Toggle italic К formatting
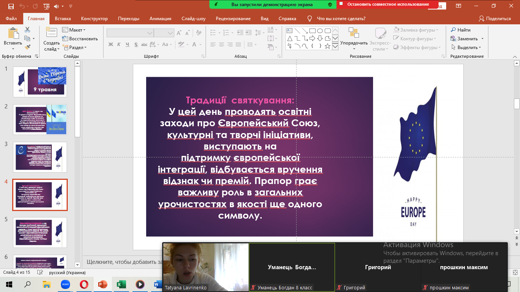This screenshot has width=520, height=292. tap(120, 44)
